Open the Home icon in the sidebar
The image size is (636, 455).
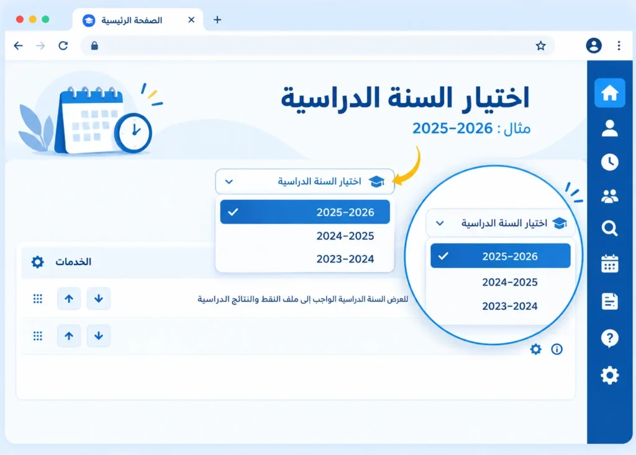[x=610, y=93]
